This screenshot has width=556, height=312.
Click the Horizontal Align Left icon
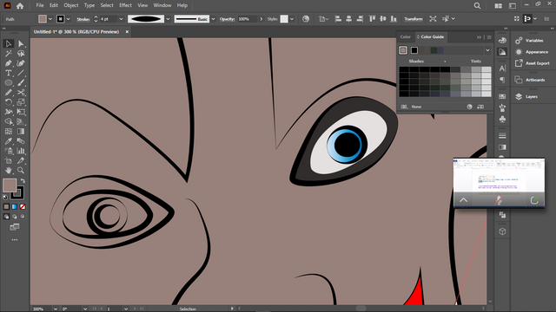(338, 19)
